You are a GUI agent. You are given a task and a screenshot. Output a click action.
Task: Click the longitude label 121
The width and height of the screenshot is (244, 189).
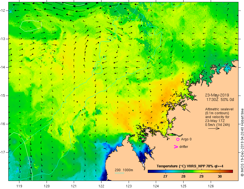click(x=74, y=186)
